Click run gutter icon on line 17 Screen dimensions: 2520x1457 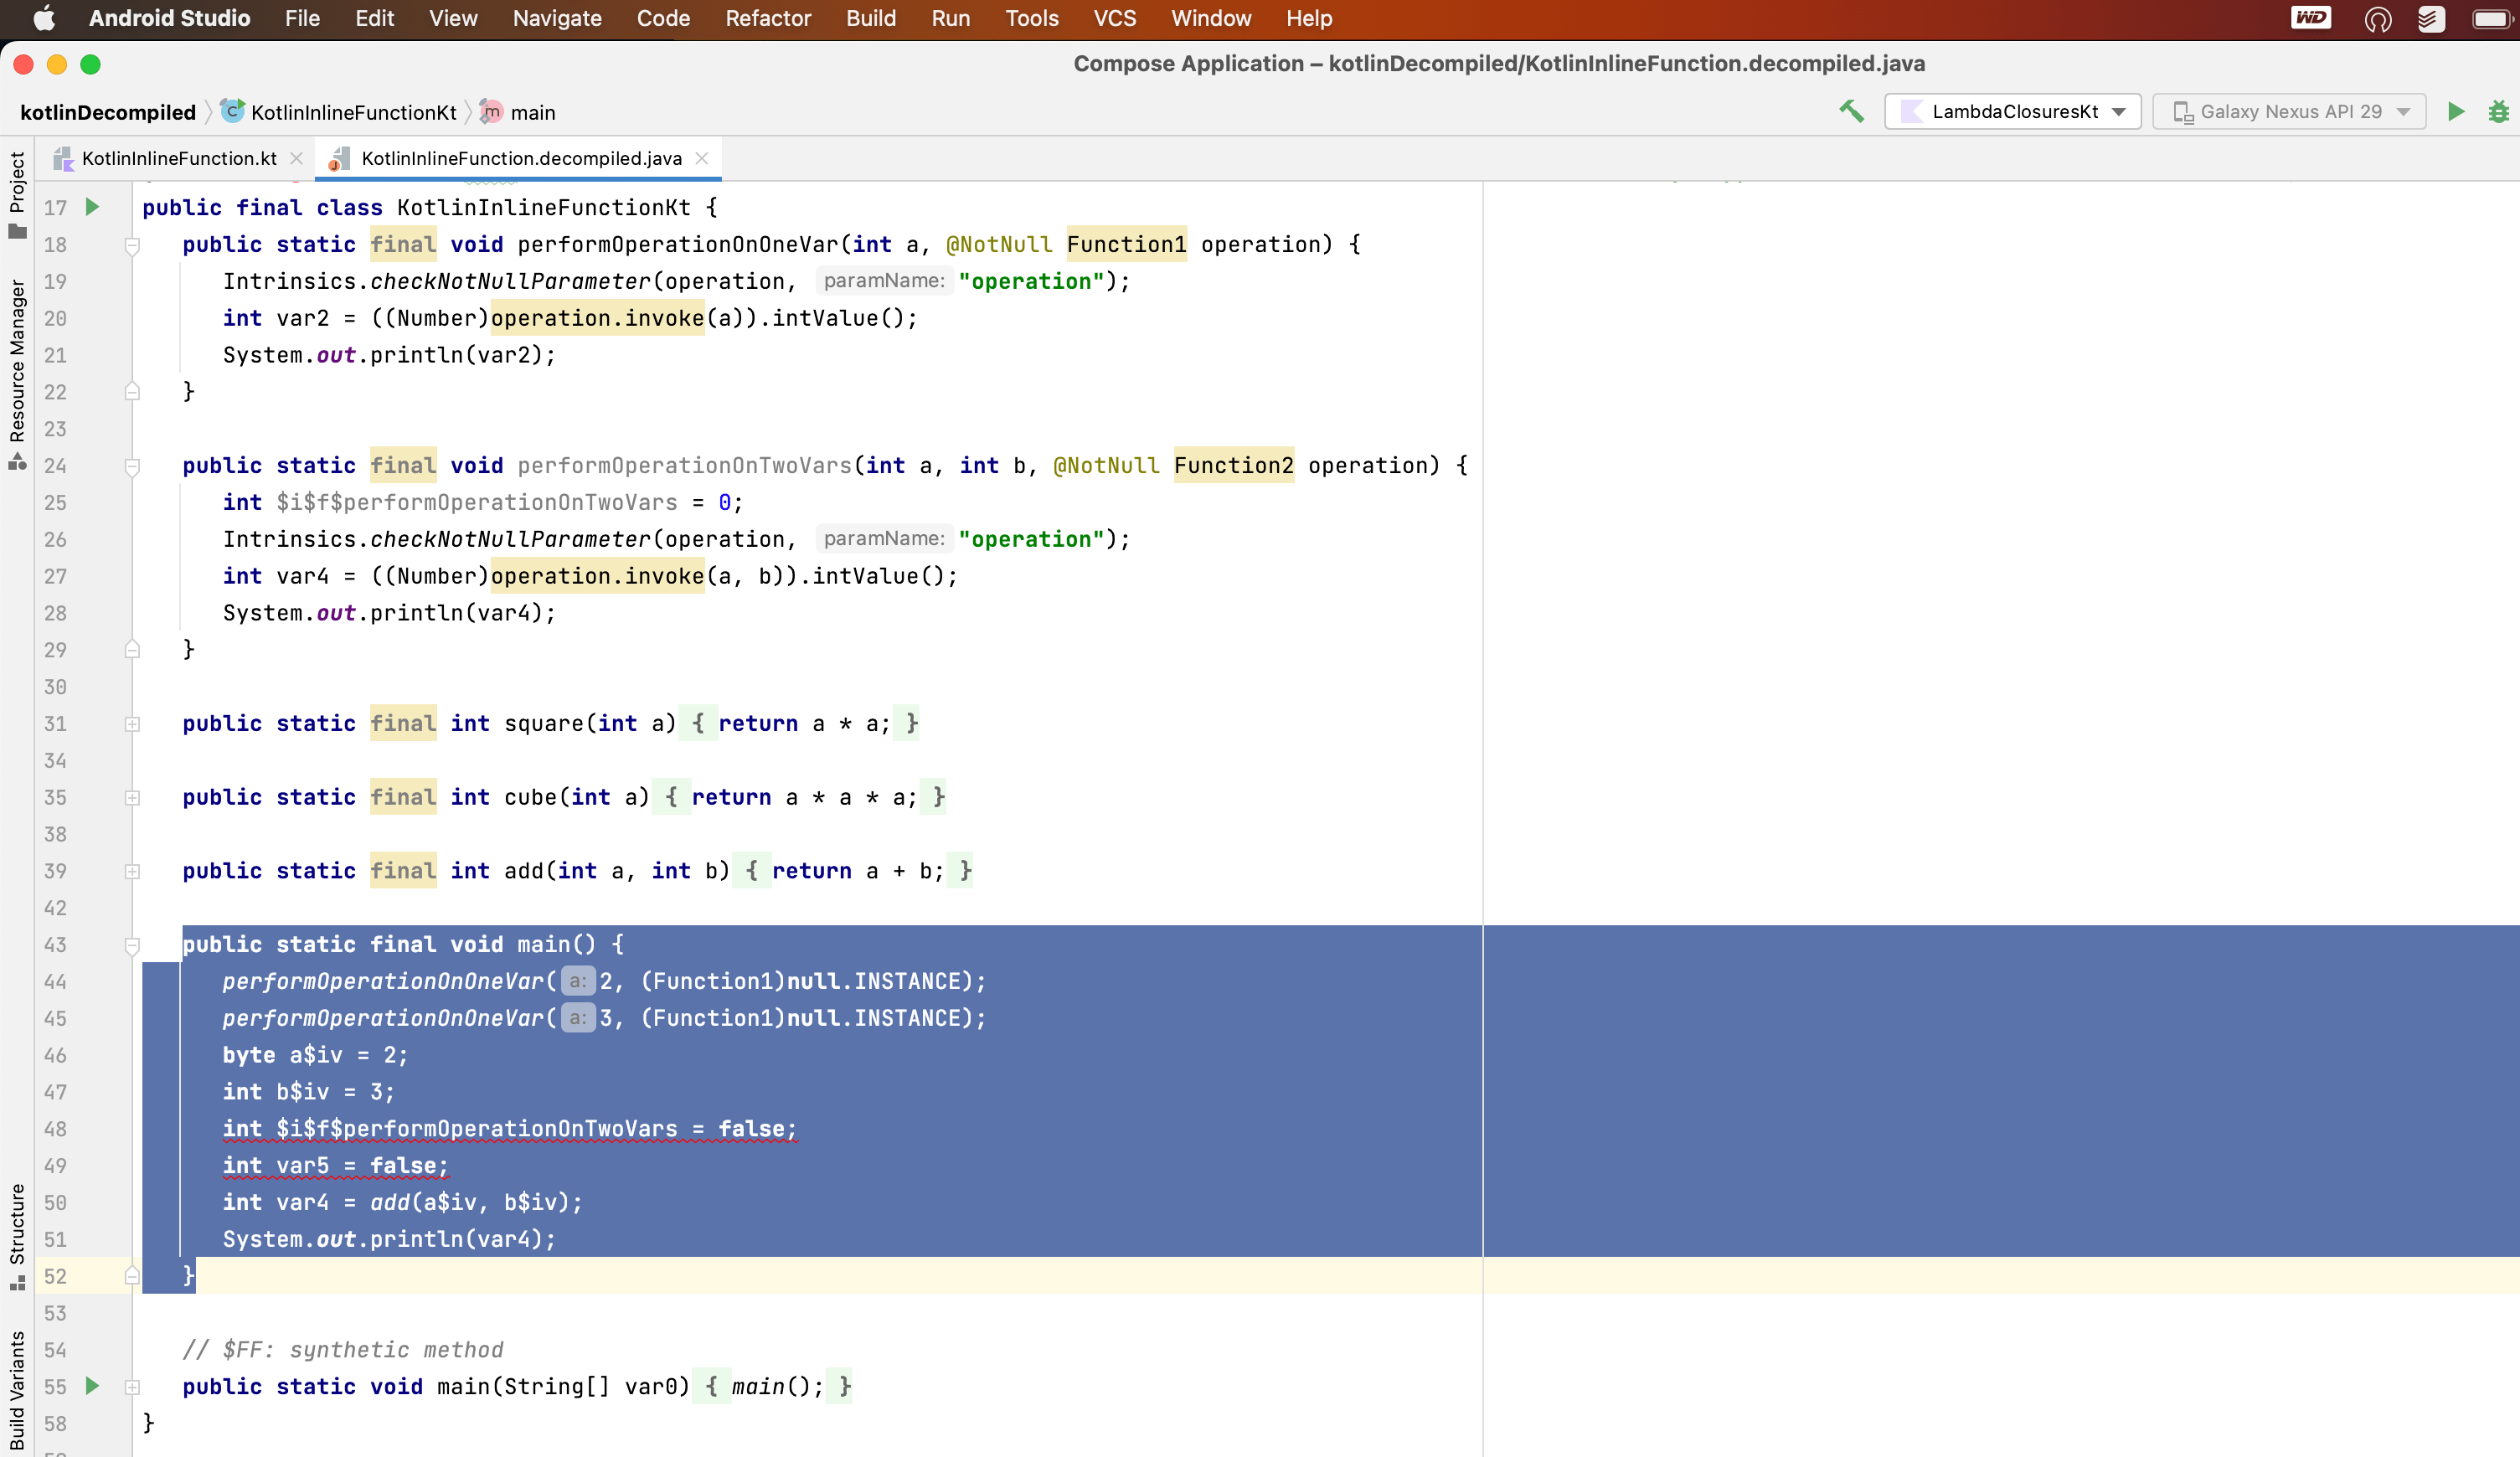92,207
